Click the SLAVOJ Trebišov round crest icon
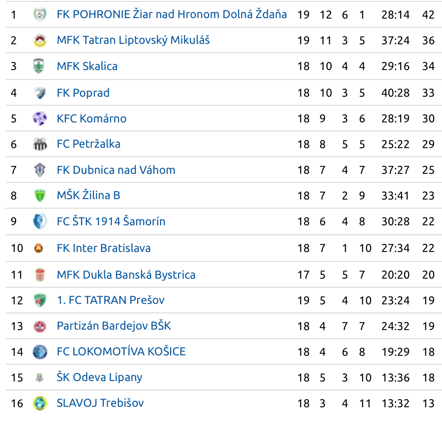 [x=40, y=403]
